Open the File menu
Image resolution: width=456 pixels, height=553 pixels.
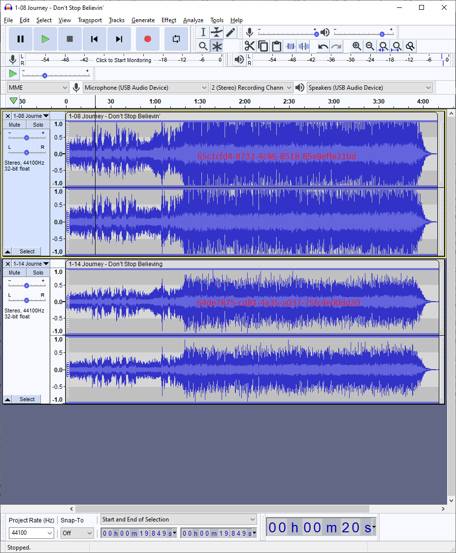[8, 20]
